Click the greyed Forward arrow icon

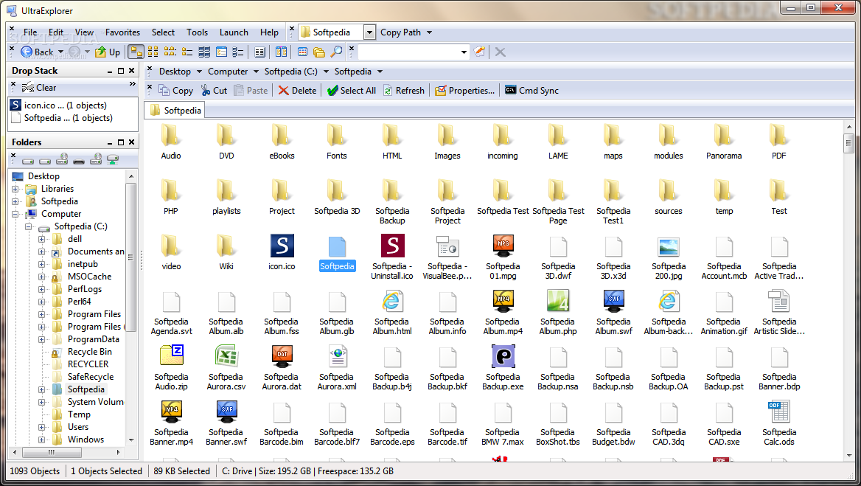point(74,52)
